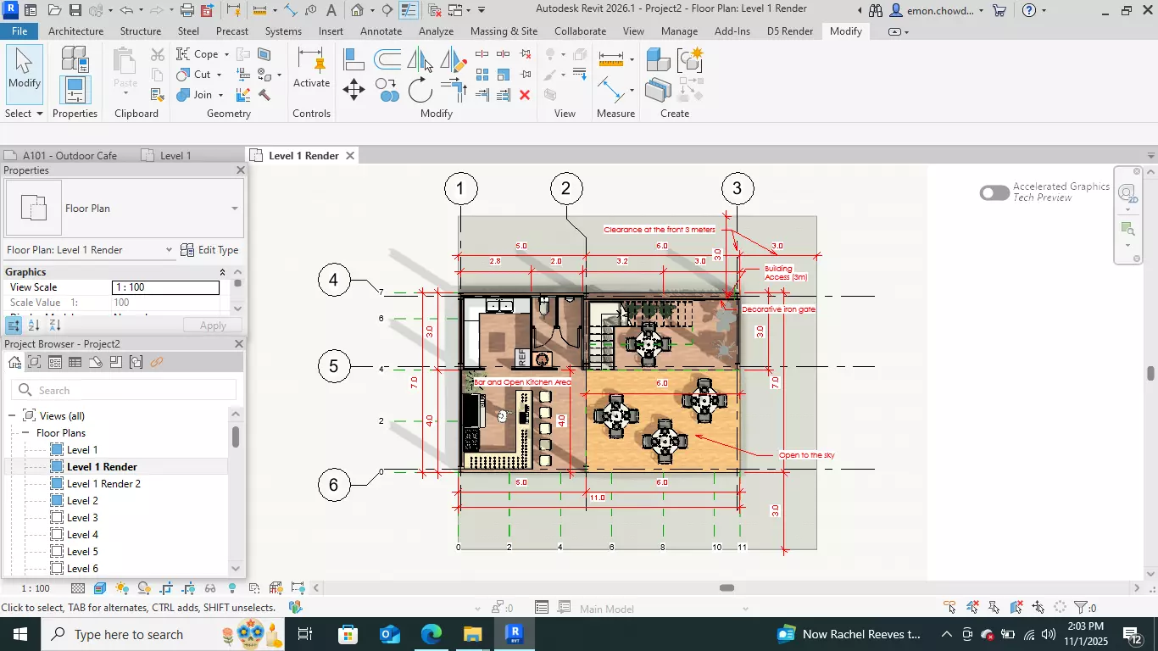Select the Move tool in Modify panel
The width and height of the screenshot is (1158, 651).
[x=354, y=89]
